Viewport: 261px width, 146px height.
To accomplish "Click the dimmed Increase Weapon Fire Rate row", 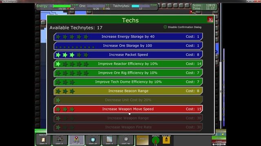I will tap(128, 127).
